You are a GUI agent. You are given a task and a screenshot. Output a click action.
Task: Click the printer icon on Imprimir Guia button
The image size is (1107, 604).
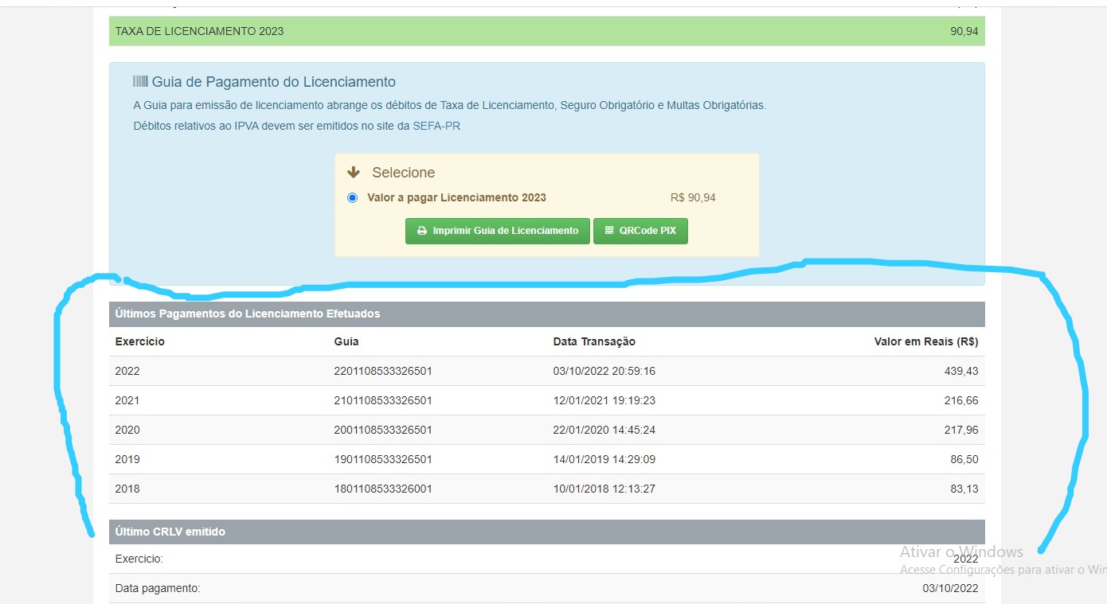tap(422, 231)
